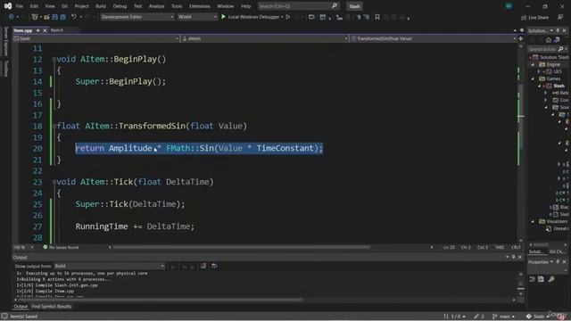Click search magnifier in title bar
571x321 pixels.
pyautogui.click(x=334, y=6)
